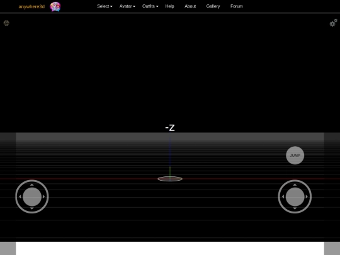The image size is (340, 255).
Task: Click the globe icon below the logo
Action: (x=6, y=23)
